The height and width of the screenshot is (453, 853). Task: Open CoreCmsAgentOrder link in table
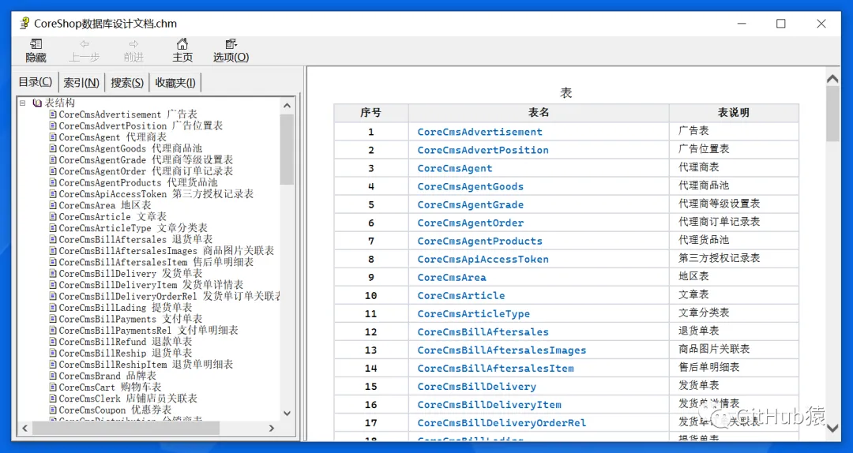tap(471, 223)
